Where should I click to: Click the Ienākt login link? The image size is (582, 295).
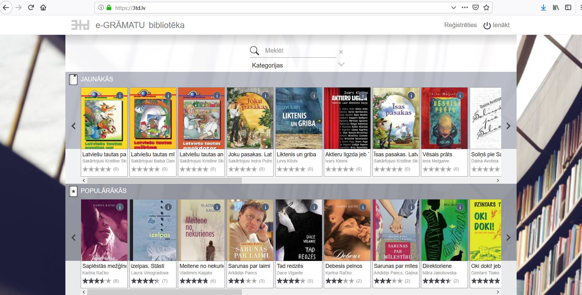501,25
